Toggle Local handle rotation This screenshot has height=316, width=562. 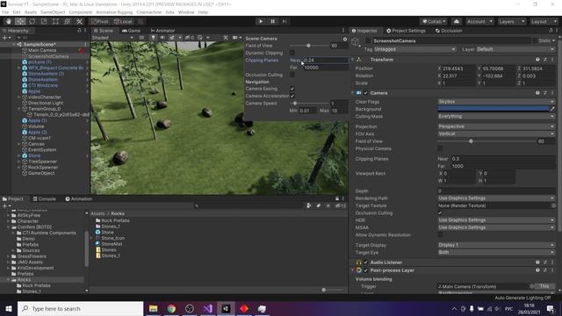point(123,21)
